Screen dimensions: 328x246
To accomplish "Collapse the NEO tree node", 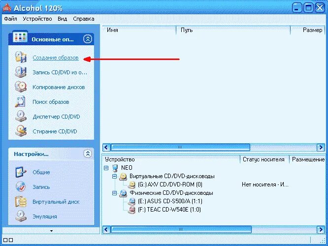I will pyautogui.click(x=106, y=168).
